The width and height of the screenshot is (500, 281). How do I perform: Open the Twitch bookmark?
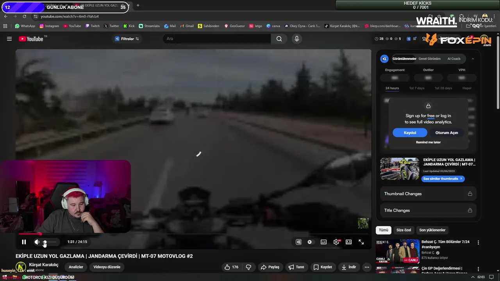click(x=93, y=26)
